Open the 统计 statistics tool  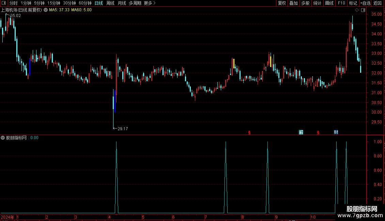pyautogui.click(x=317, y=3)
